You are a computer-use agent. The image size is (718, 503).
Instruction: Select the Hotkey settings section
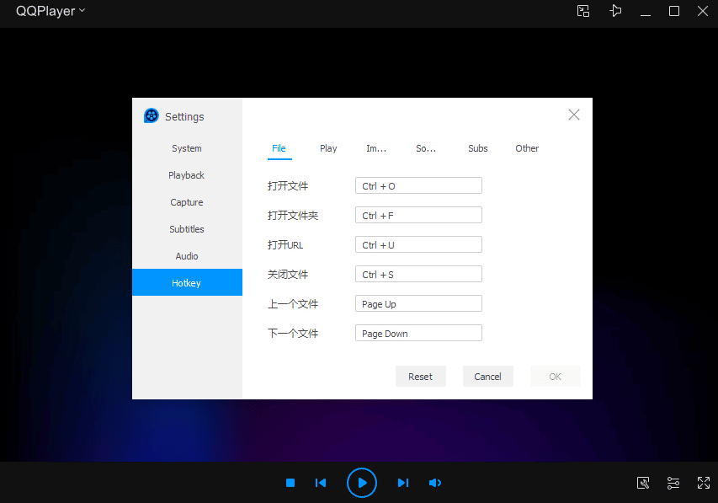[187, 282]
